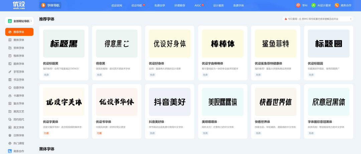Open AI设计星球 icon link

coord(314,5)
